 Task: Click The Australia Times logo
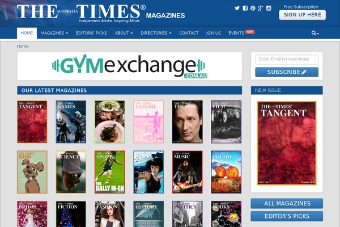point(101,13)
